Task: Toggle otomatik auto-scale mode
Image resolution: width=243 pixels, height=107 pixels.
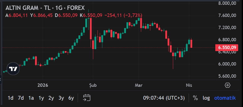Action: [225, 98]
